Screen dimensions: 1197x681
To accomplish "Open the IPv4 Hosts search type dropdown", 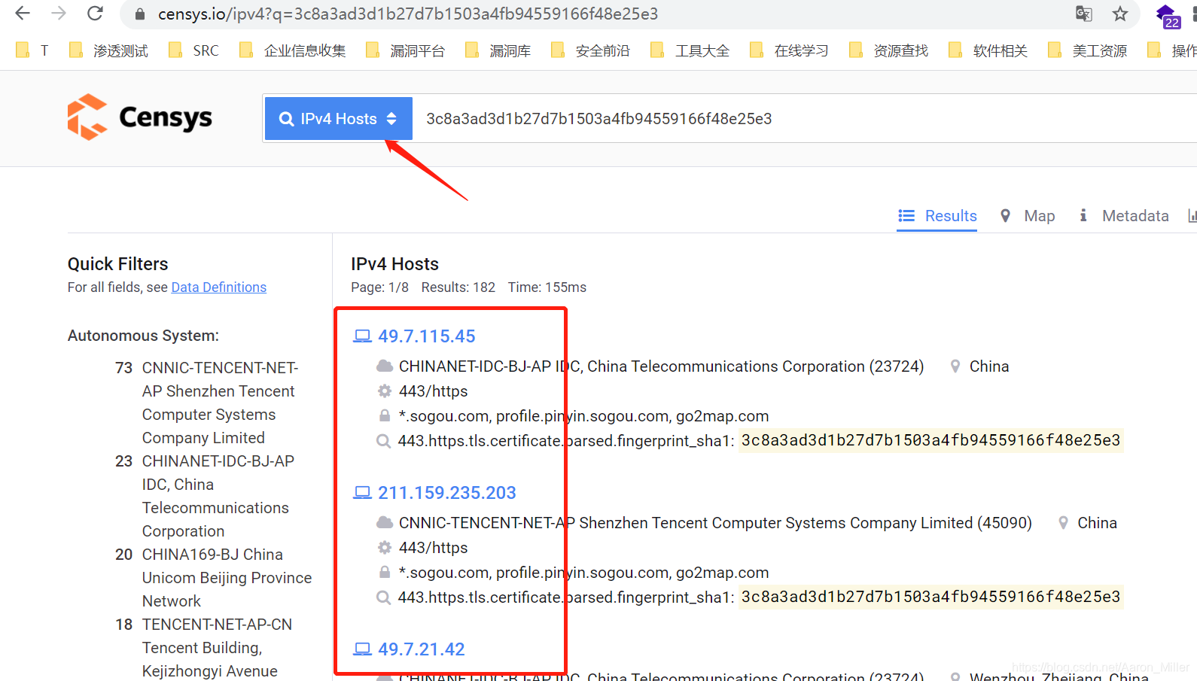I will [338, 119].
